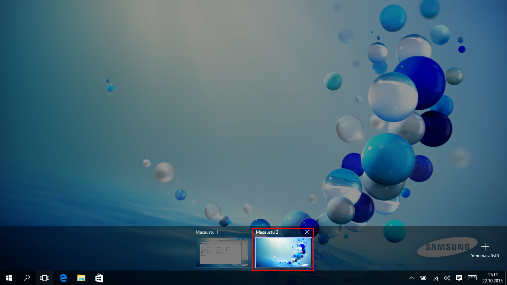
Task: Show the touch keyboard from the tray
Action: [472, 278]
